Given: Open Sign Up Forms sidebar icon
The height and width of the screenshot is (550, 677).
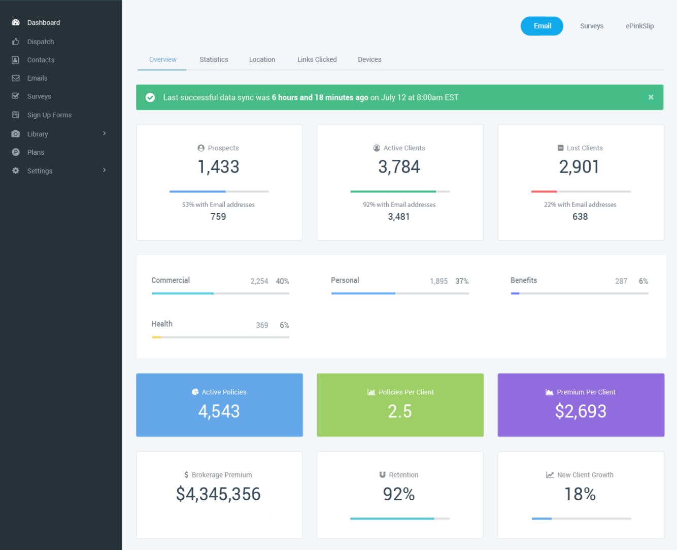Looking at the screenshot, I should 16,115.
